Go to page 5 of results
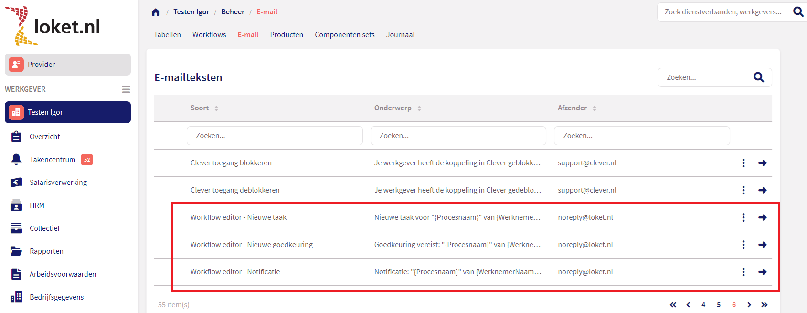Image resolution: width=807 pixels, height=313 pixels. [719, 305]
